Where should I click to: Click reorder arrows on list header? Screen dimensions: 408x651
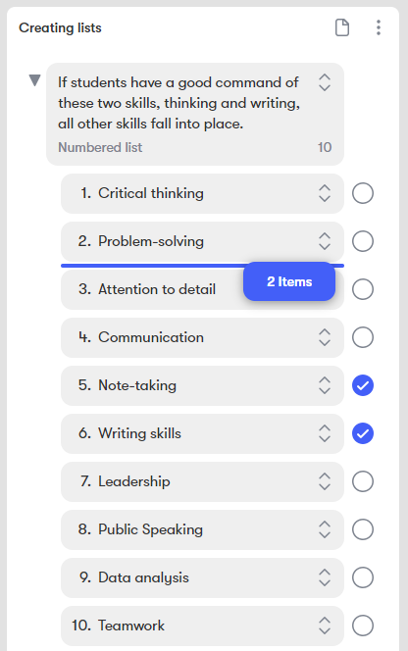coord(325,82)
